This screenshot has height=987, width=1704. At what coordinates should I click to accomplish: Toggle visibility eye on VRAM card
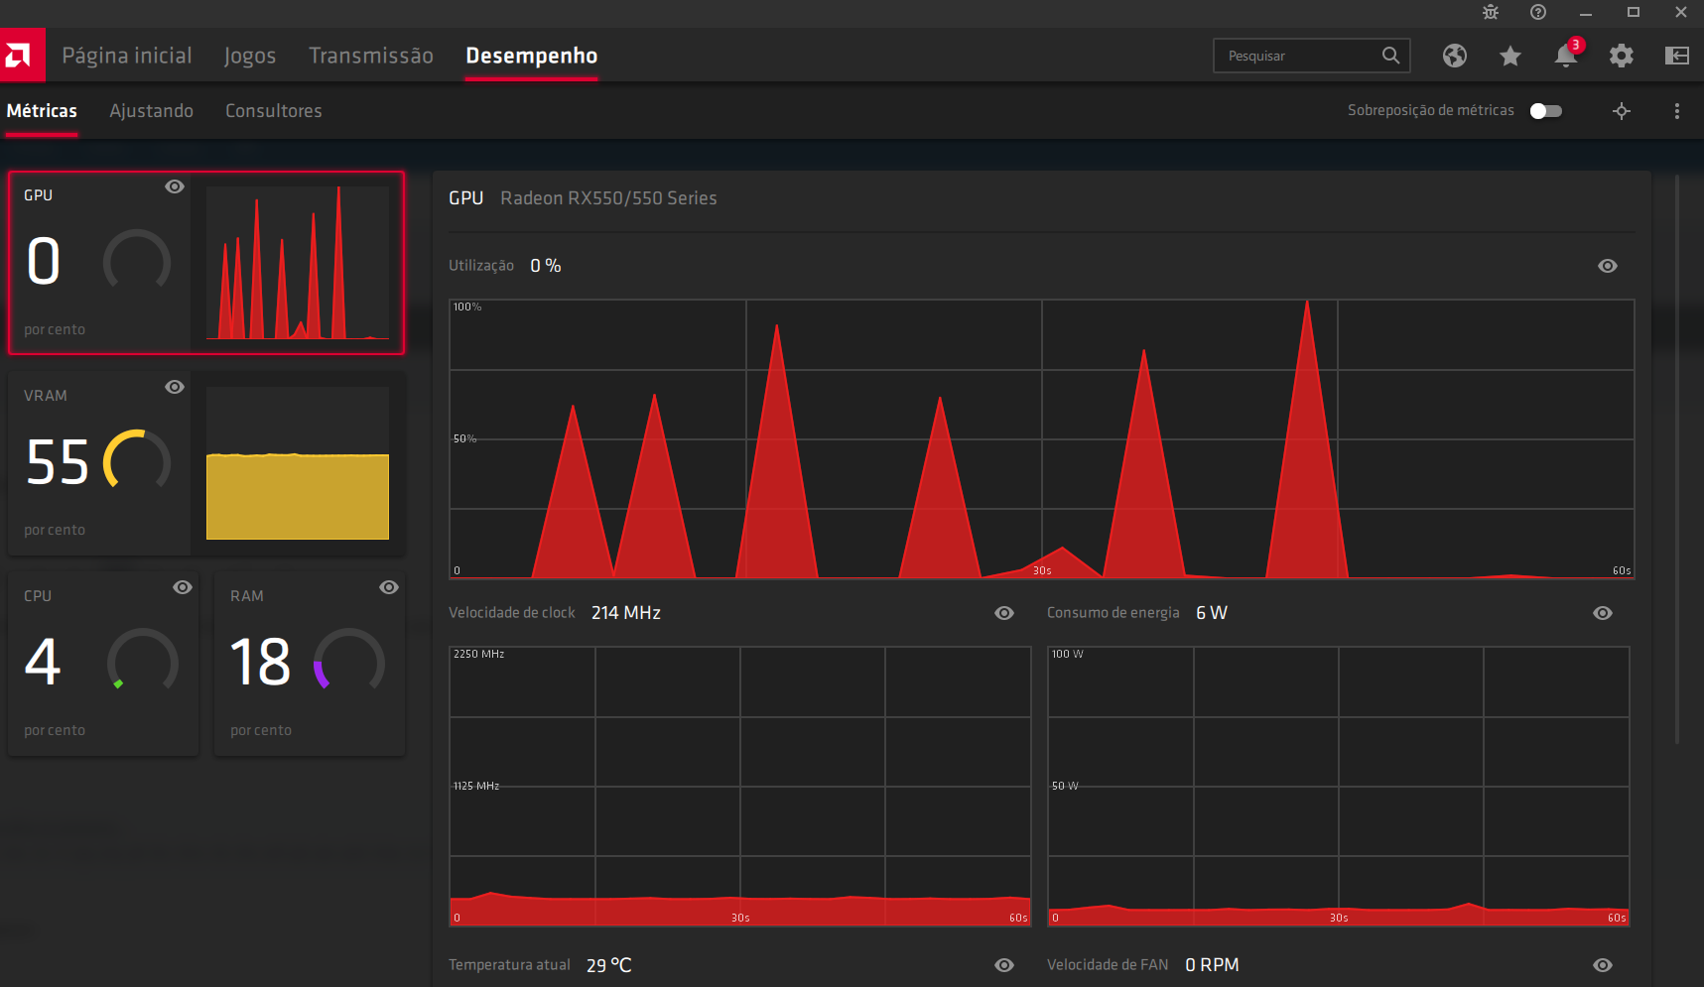[x=175, y=387]
